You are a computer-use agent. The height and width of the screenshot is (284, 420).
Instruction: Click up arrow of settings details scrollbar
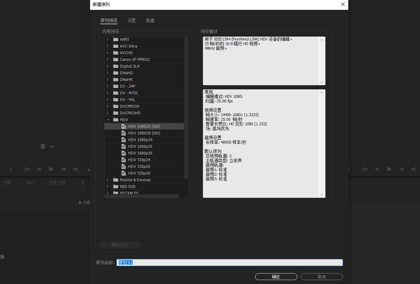point(322,92)
